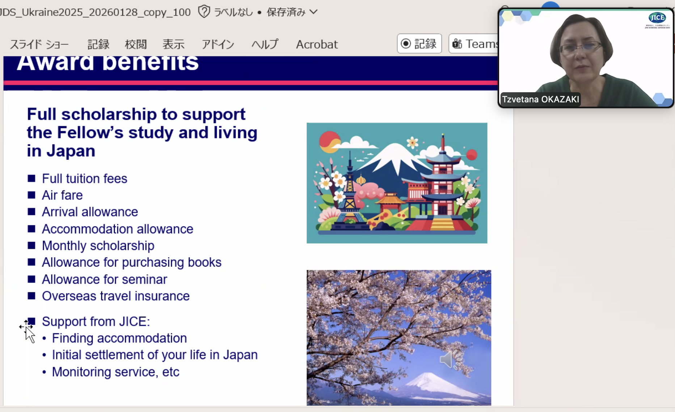Open the 表示 tab
The image size is (675, 412).
(173, 44)
